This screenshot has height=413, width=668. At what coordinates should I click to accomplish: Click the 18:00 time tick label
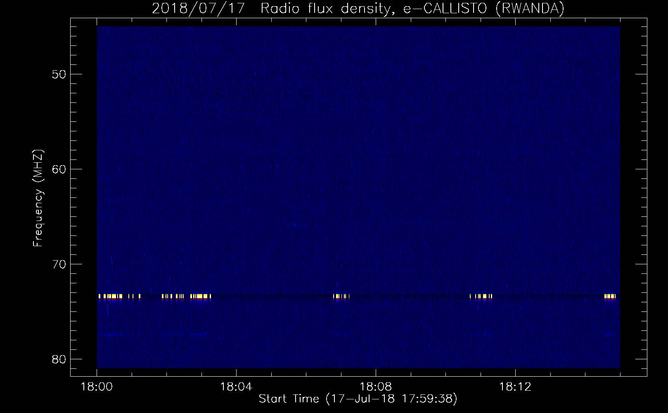click(97, 387)
